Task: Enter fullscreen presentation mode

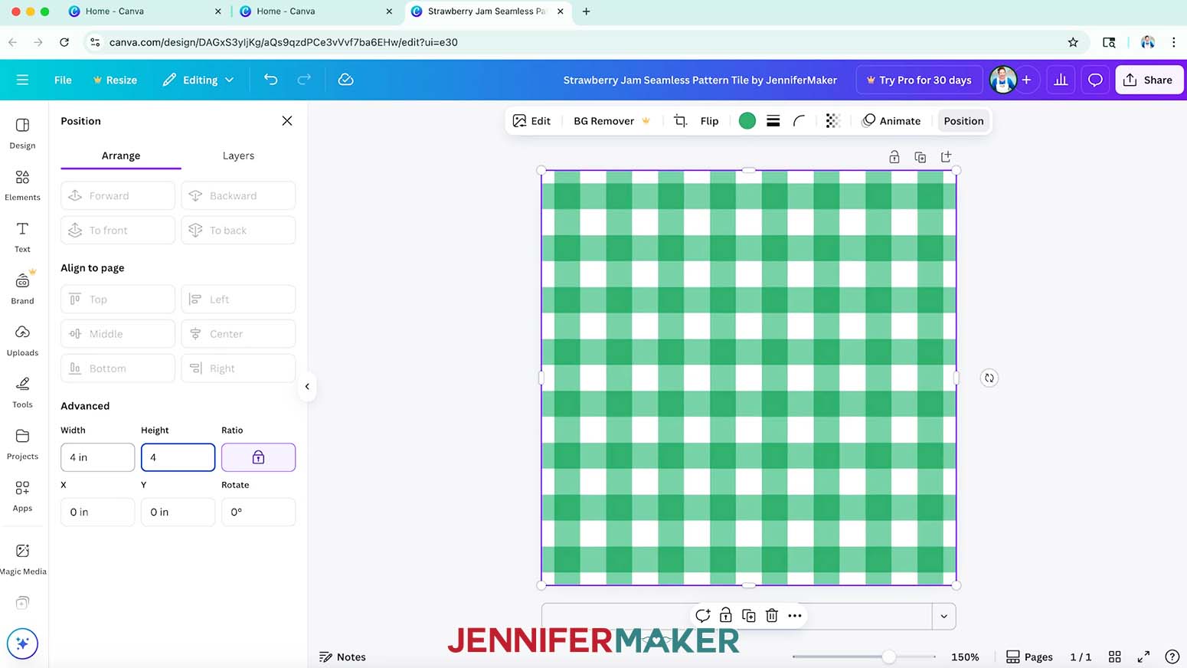Action: point(1143,657)
